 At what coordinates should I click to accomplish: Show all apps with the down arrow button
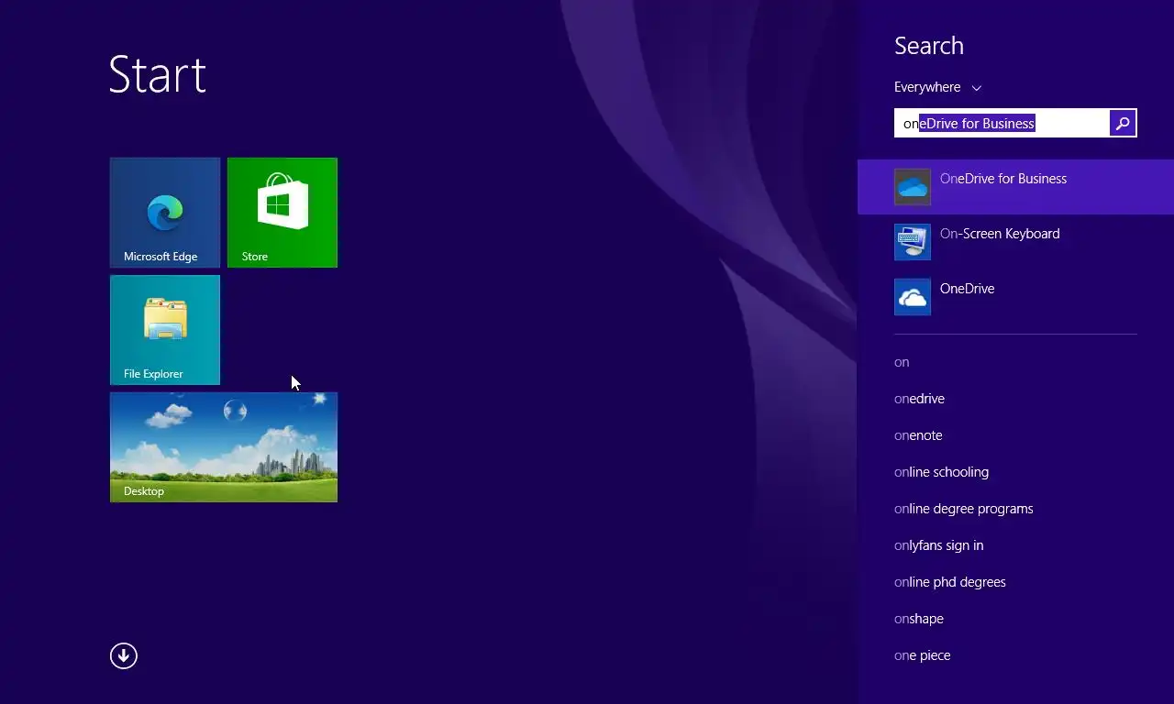(124, 655)
